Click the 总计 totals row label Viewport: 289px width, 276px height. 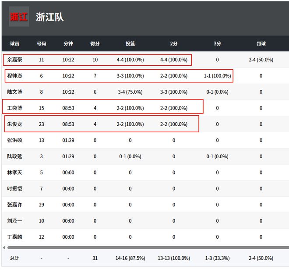point(14,258)
